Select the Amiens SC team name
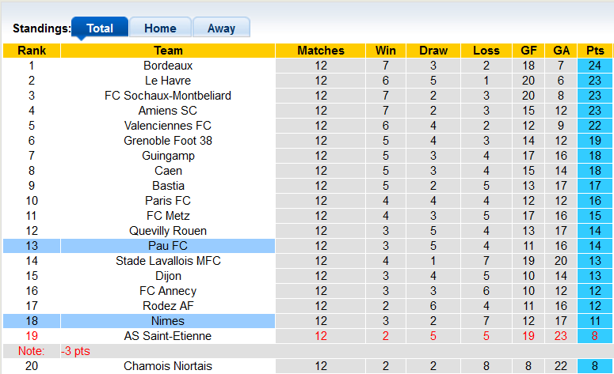614x374 pixels. point(168,111)
